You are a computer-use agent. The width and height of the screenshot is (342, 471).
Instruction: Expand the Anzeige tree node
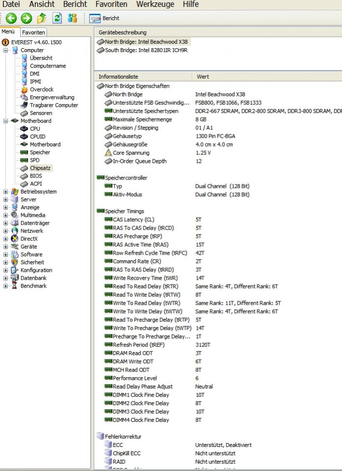[5, 207]
